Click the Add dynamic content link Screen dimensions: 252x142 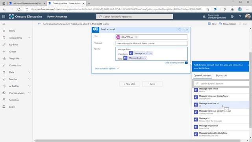click(x=174, y=63)
